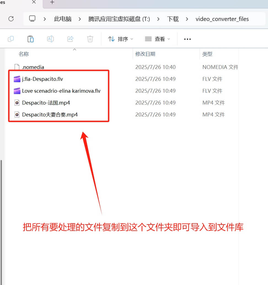Click the This PC monitor icon
The height and width of the screenshot is (285, 268).
pyautogui.click(x=33, y=19)
